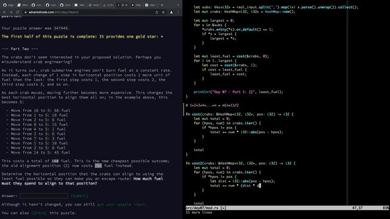390x219 pixels.
Task: Click 'Move from 14 to 5: 45 fuel'
Action: tap(40, 153)
